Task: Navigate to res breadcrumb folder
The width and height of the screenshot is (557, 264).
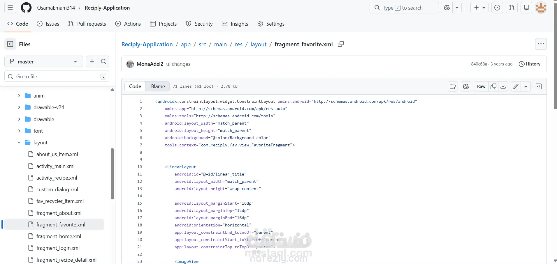Action: click(x=239, y=44)
